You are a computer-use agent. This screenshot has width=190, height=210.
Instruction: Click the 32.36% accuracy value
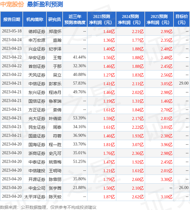pos(79,66)
